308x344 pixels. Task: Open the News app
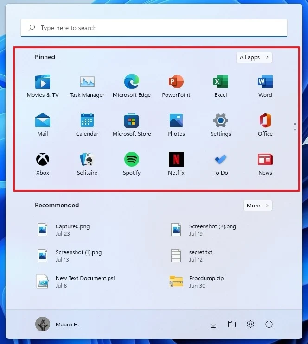coord(265,163)
